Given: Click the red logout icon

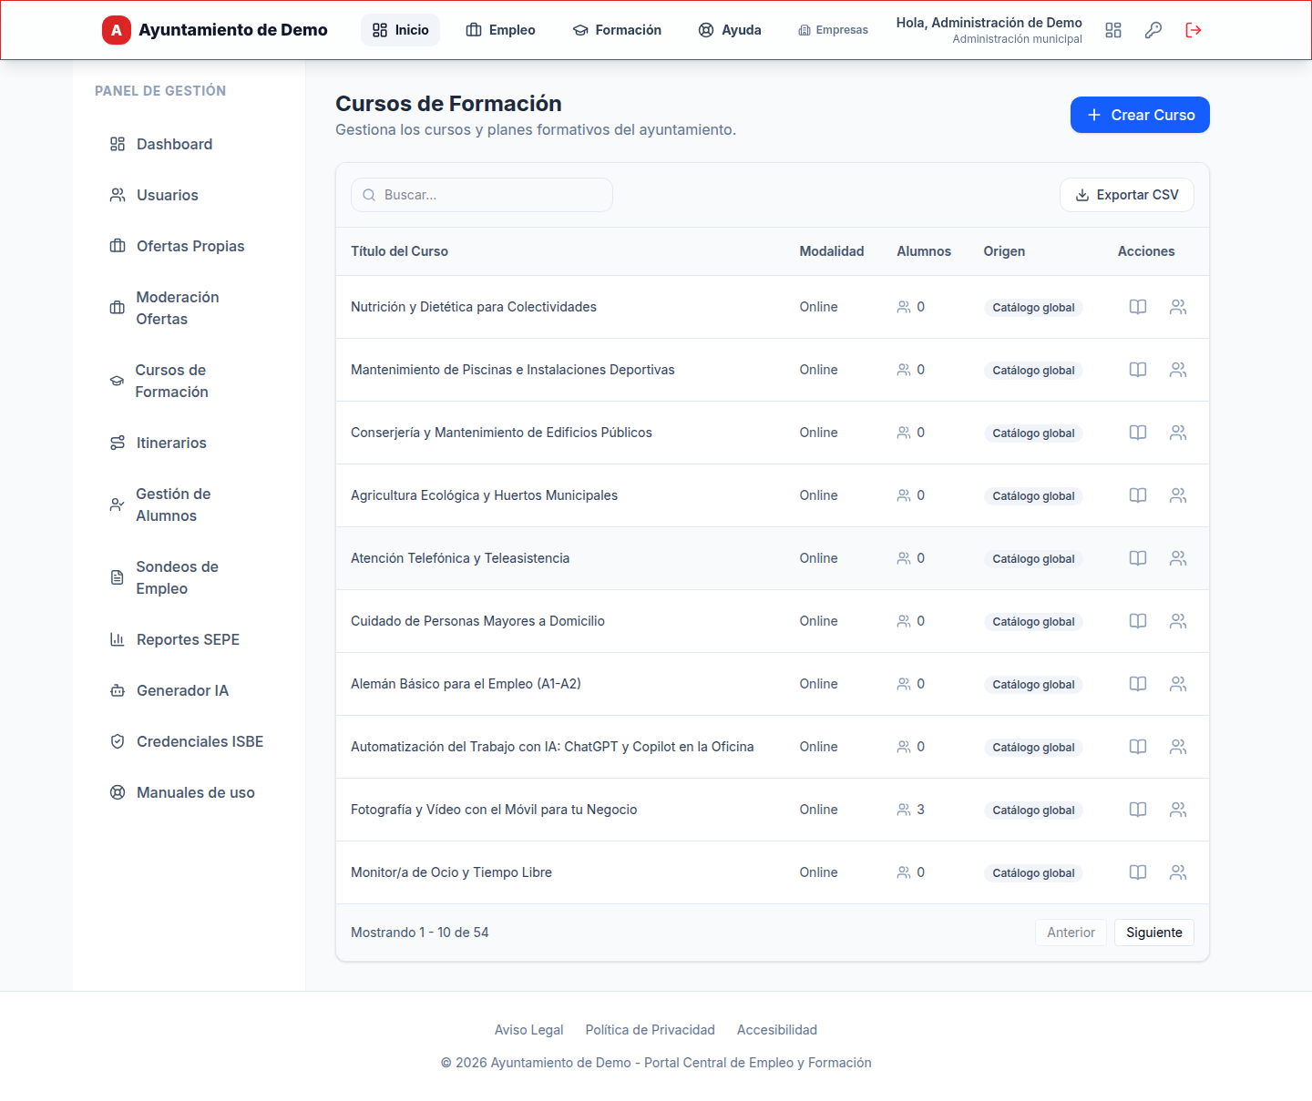Looking at the screenshot, I should click(x=1194, y=30).
